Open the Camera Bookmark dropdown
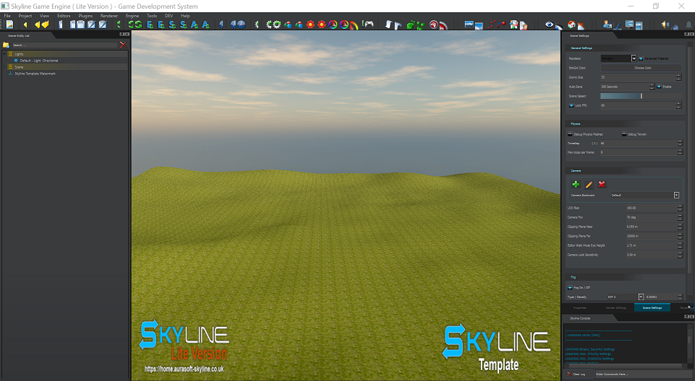This screenshot has height=381, width=695. [x=676, y=195]
